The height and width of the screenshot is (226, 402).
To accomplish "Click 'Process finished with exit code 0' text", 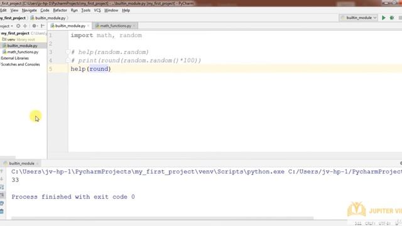I will tap(73, 196).
